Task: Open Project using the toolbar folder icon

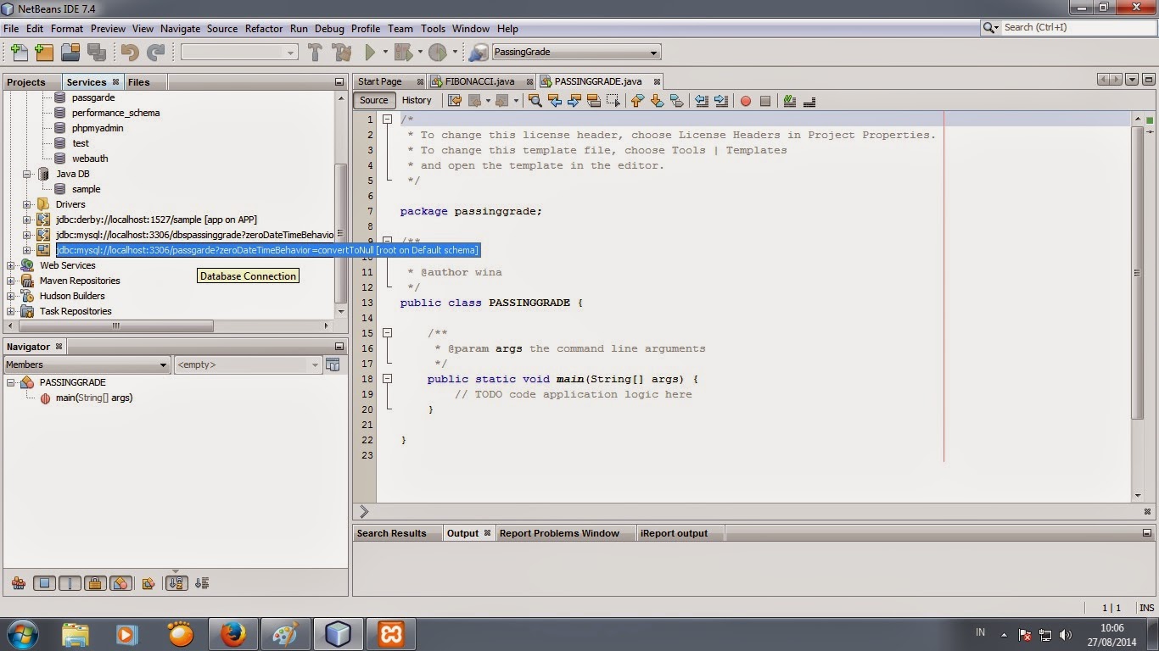Action: click(x=70, y=53)
